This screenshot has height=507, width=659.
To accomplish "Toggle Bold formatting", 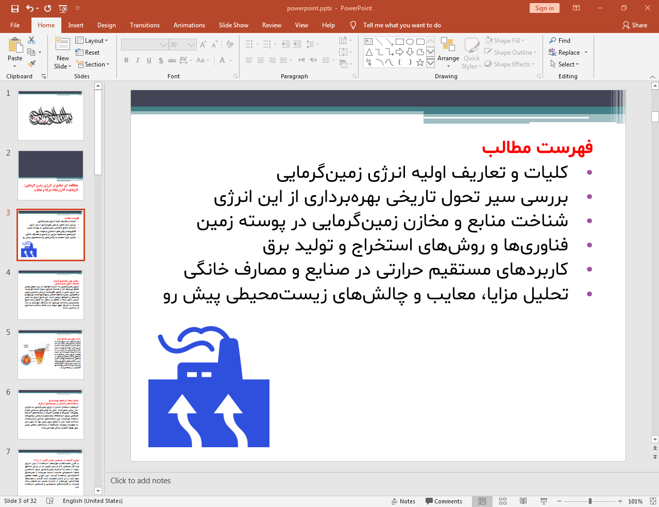I will tap(126, 60).
